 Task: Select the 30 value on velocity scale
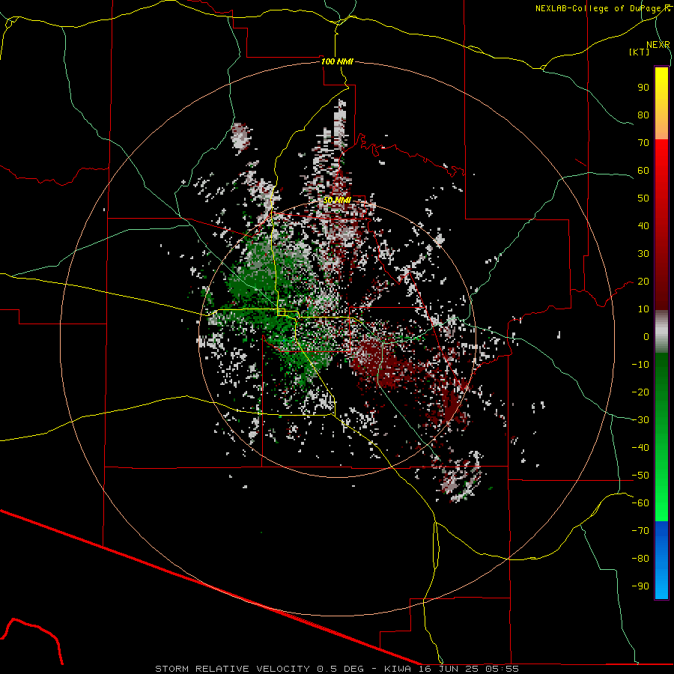pos(643,254)
